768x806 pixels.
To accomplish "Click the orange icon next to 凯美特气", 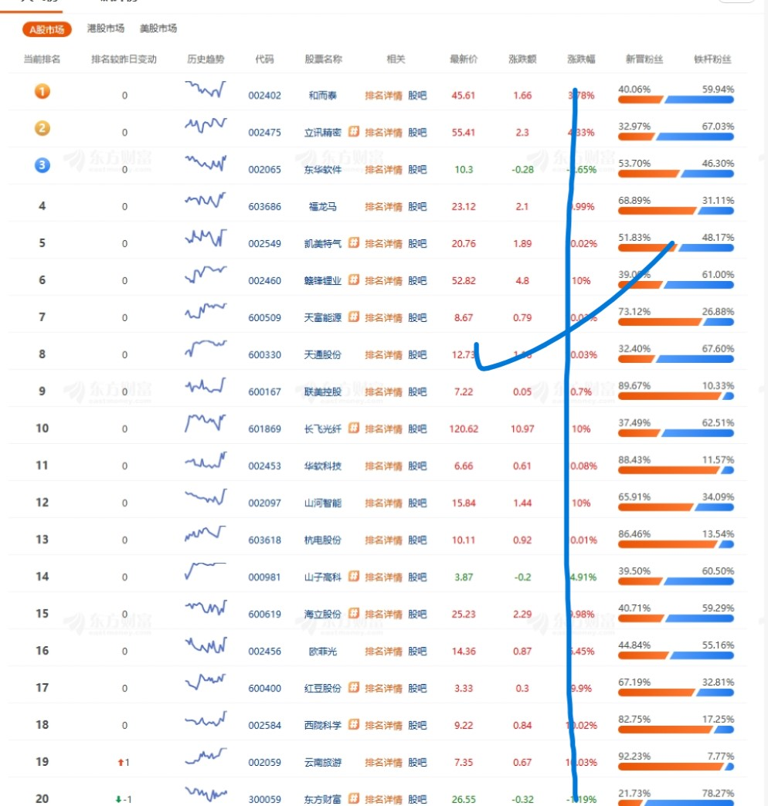I will (x=354, y=243).
